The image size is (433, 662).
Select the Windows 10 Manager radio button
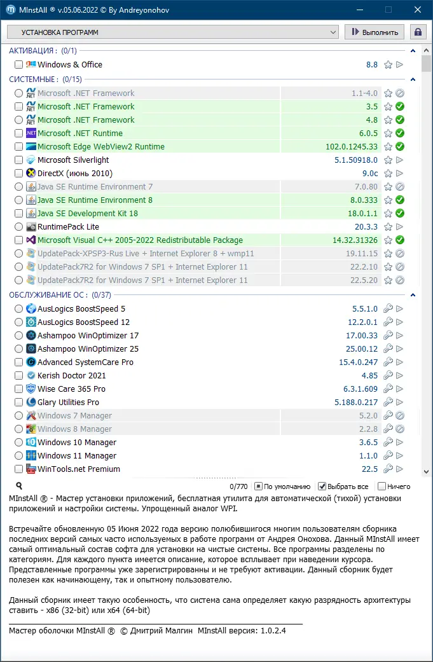tap(18, 442)
